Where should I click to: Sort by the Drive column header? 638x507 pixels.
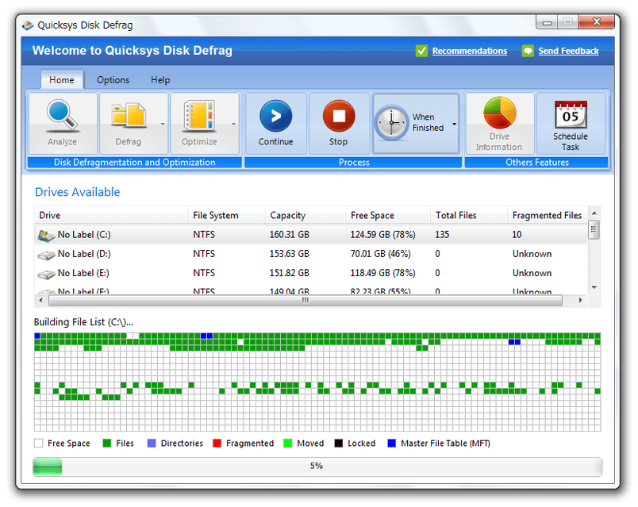coord(111,215)
